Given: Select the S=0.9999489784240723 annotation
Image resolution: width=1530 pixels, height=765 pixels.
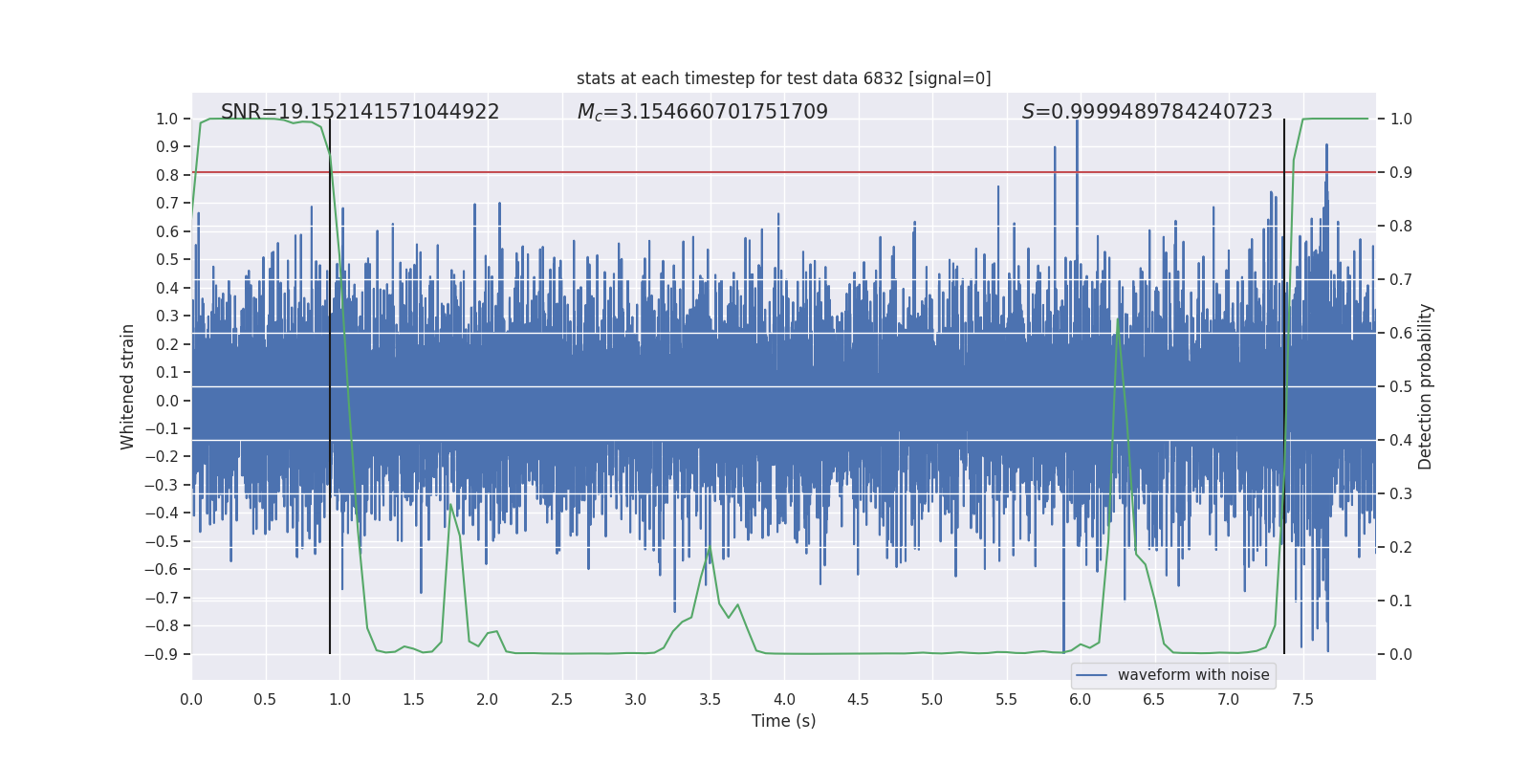Looking at the screenshot, I should [x=1147, y=112].
